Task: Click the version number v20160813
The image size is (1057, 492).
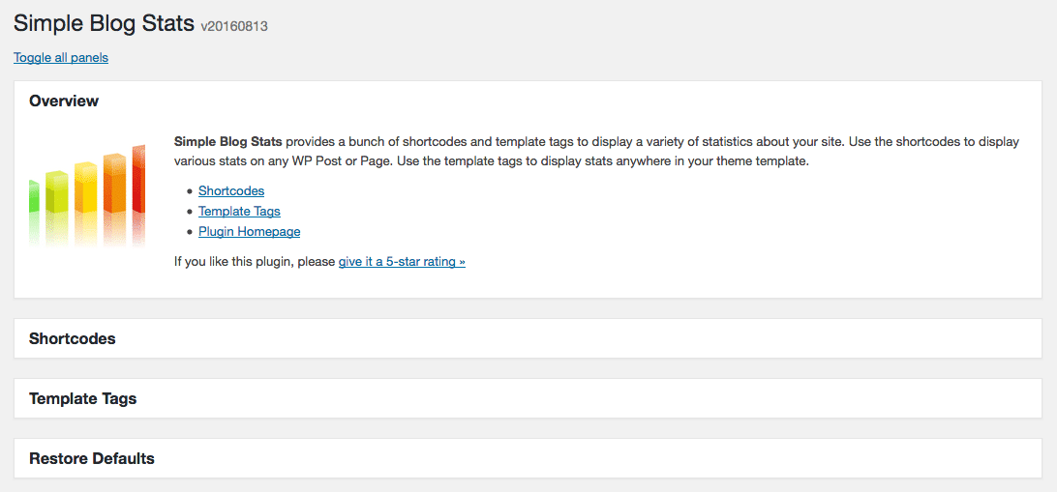Action: (x=234, y=27)
